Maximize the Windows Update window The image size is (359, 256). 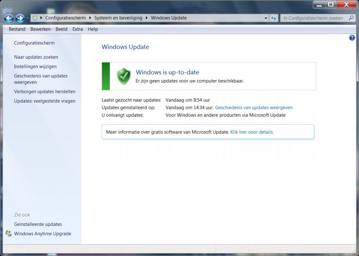[x=331, y=5]
